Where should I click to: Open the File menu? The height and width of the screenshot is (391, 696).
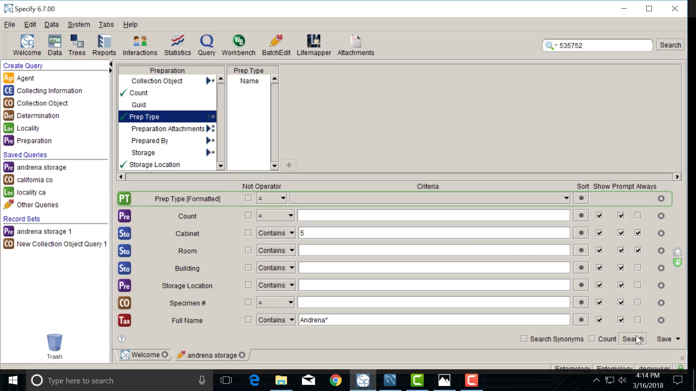click(x=9, y=24)
